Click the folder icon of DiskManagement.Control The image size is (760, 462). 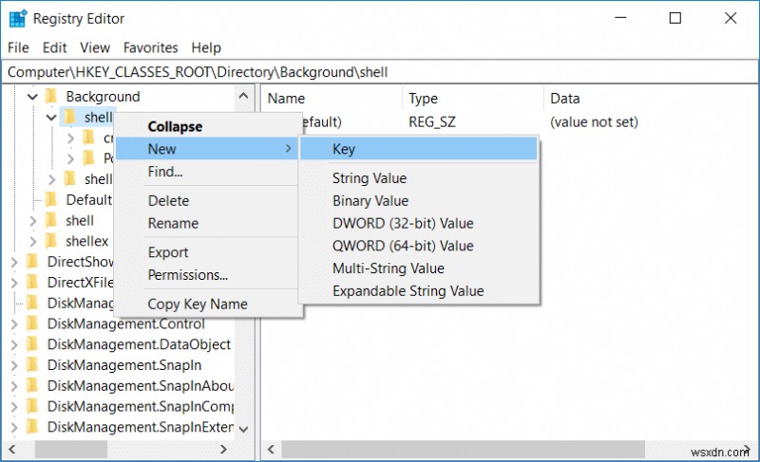[33, 323]
